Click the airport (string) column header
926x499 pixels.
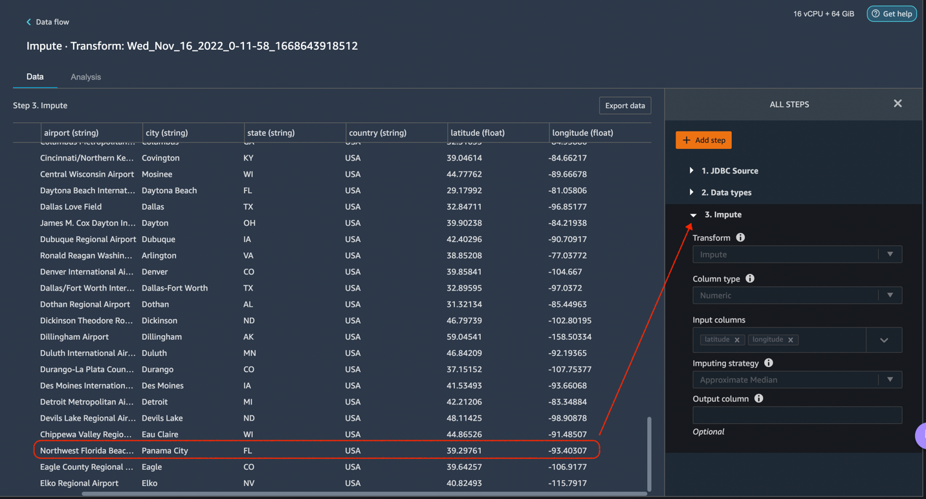tap(71, 133)
